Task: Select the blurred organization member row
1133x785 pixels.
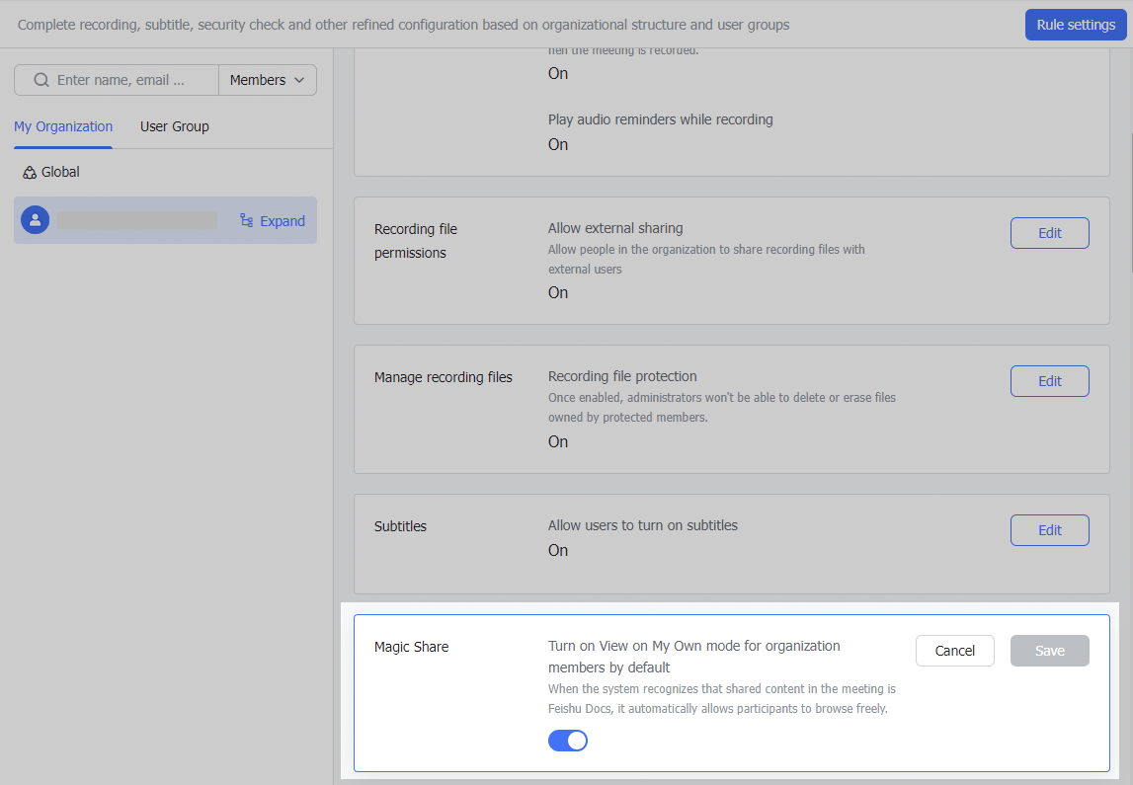Action: point(166,220)
